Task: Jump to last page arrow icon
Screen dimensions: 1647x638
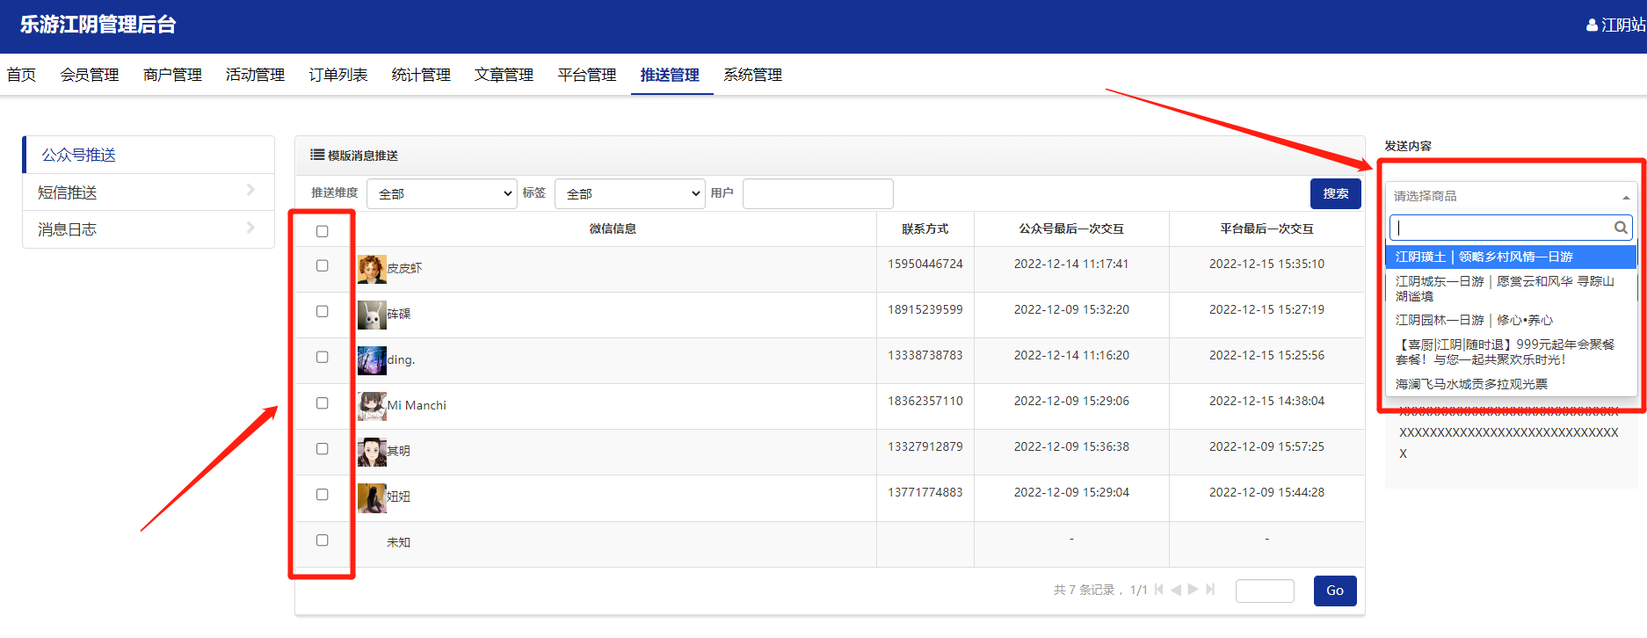Action: [1210, 590]
